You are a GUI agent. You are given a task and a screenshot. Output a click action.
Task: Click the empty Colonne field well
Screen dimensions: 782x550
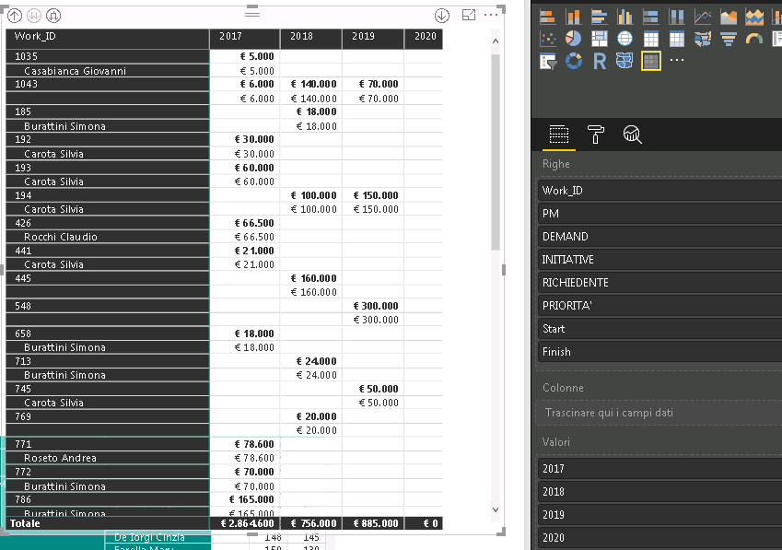(659, 413)
